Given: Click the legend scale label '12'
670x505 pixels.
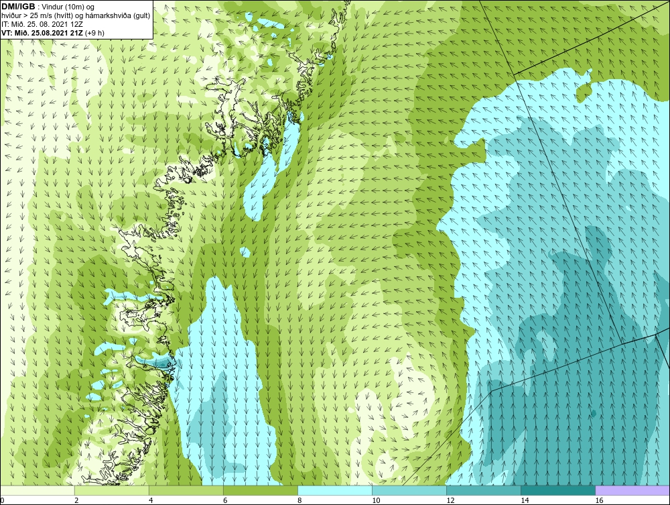Looking at the screenshot, I should [x=450, y=500].
